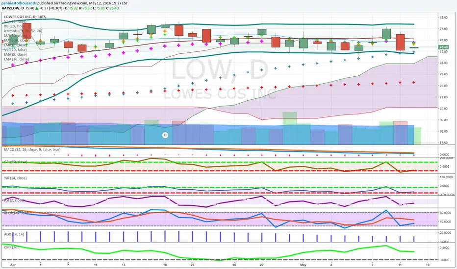This screenshot has height=269, width=457.
Task: Click the 0.2000 CMF axis label
Action: (x=444, y=248)
